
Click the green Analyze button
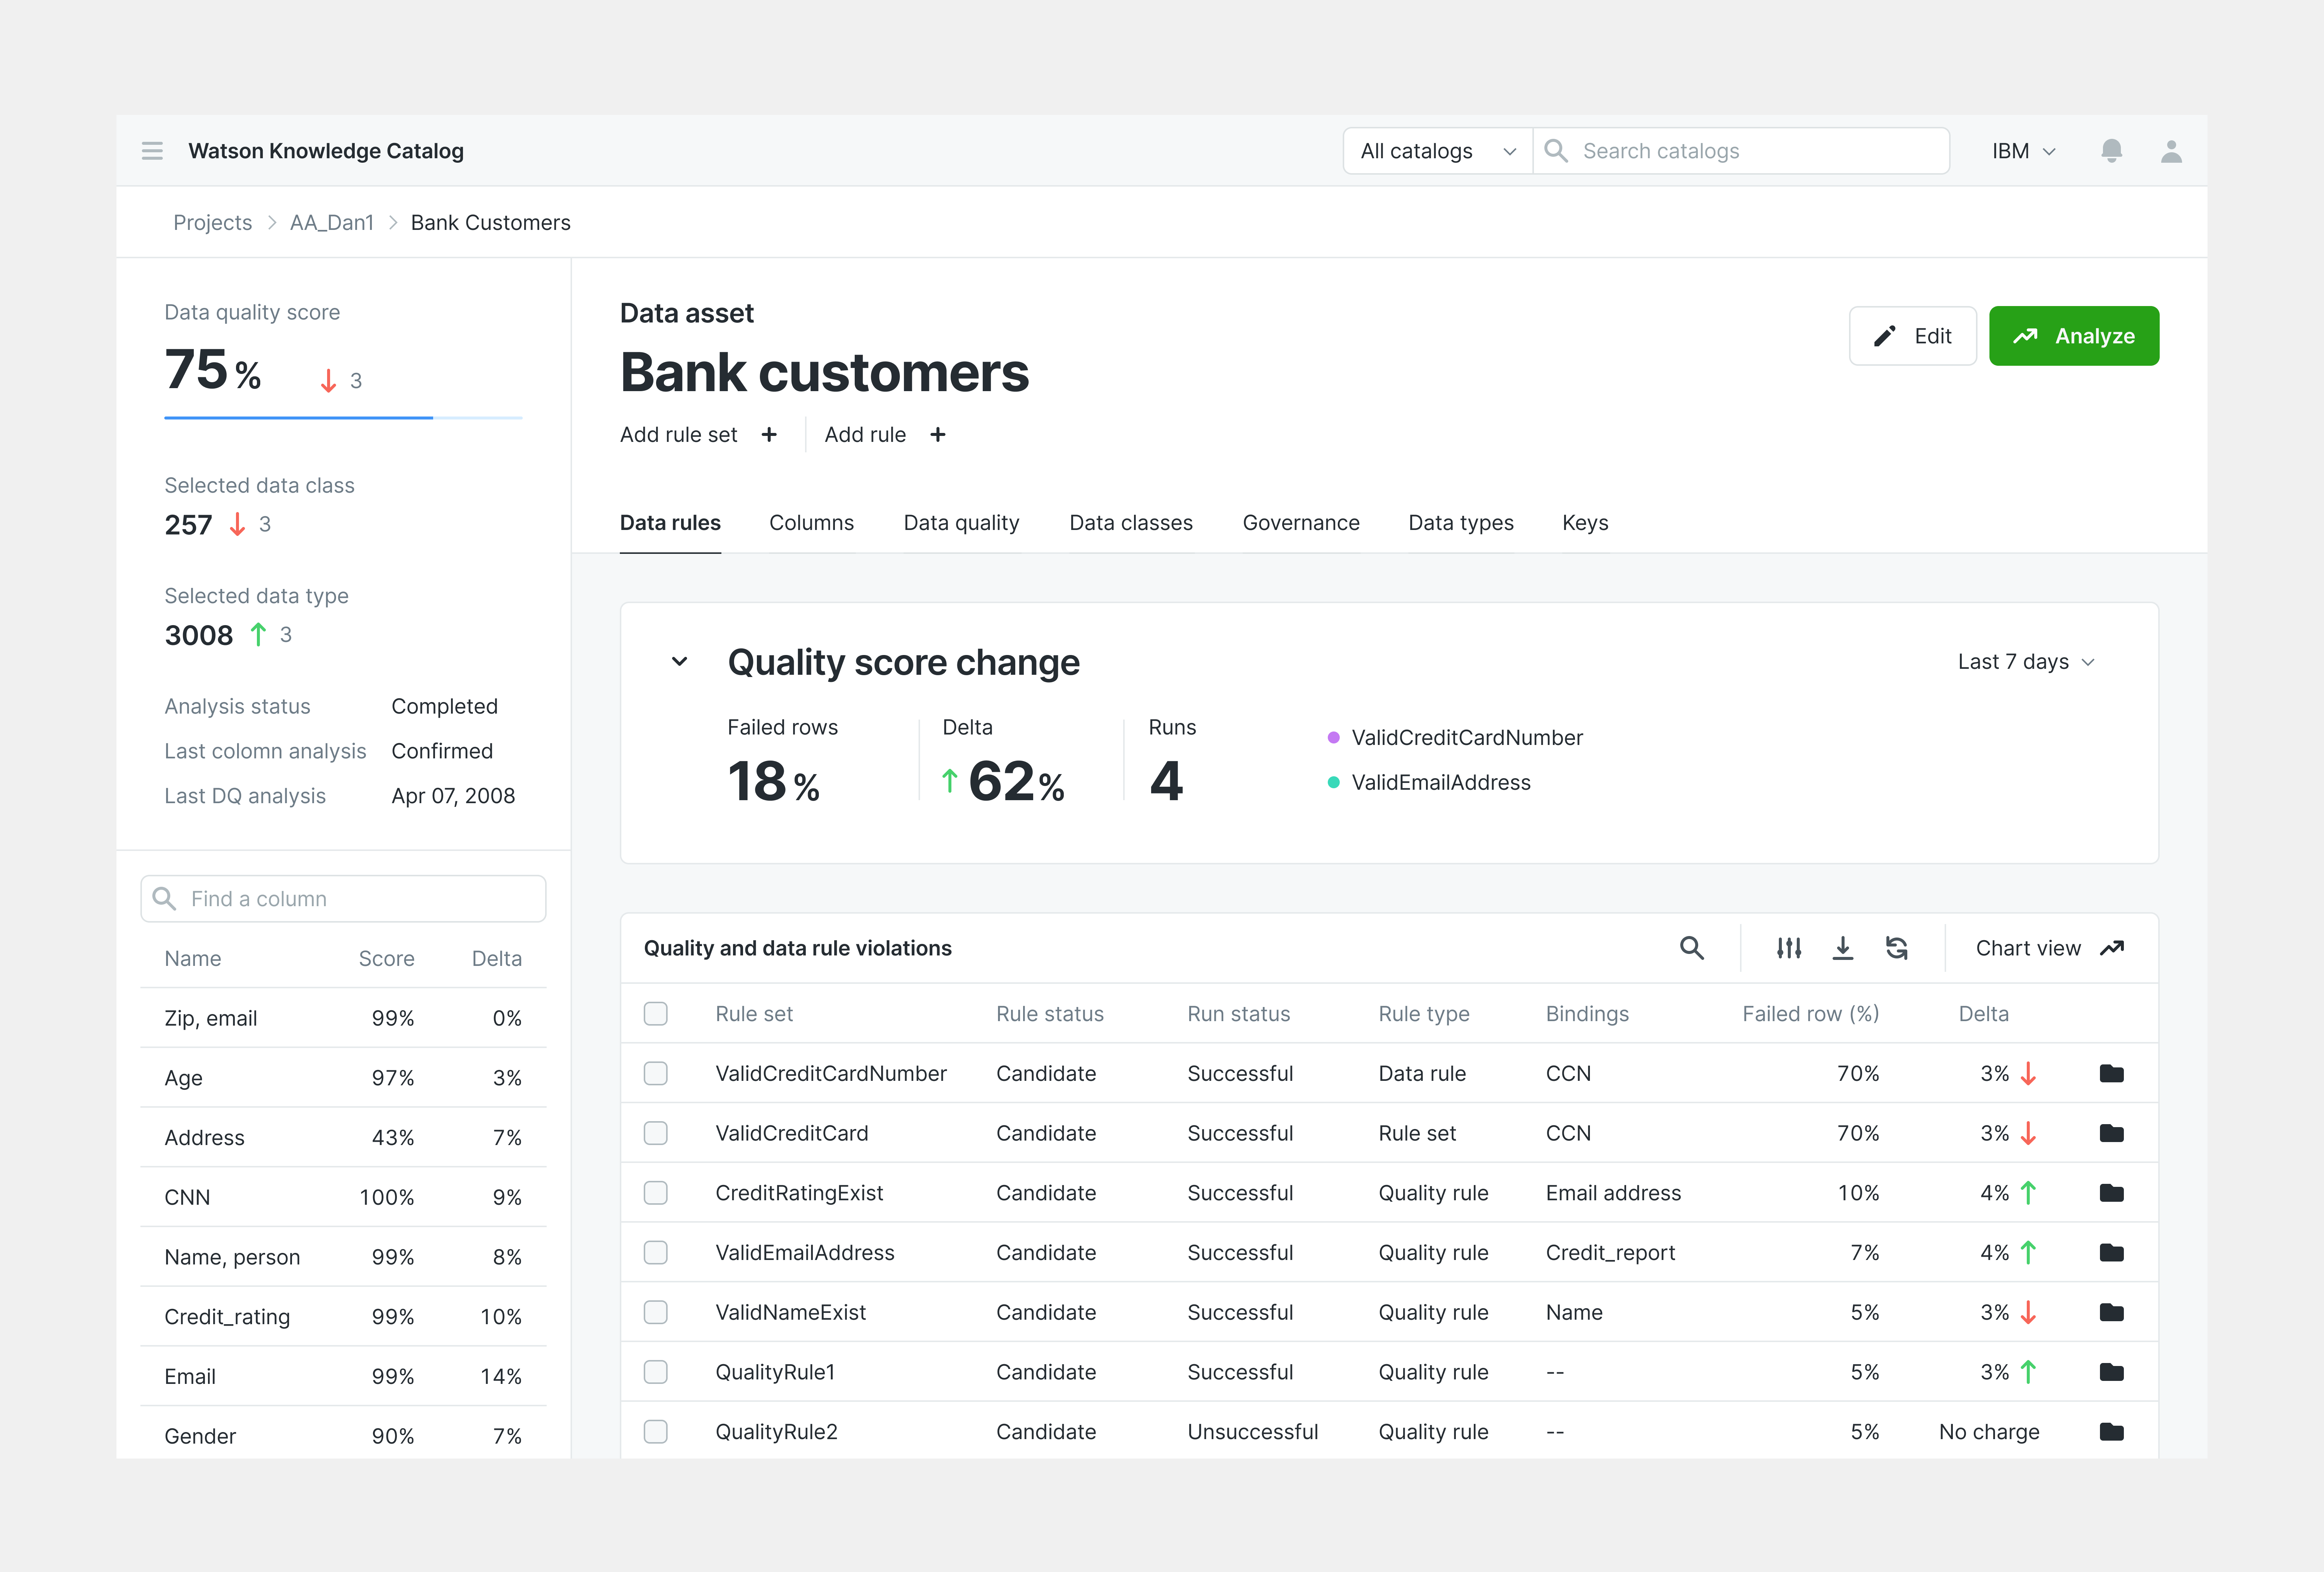2074,336
